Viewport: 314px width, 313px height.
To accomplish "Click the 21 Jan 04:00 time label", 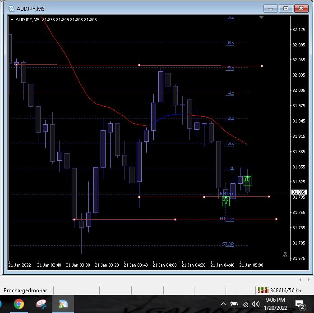I will (165, 265).
